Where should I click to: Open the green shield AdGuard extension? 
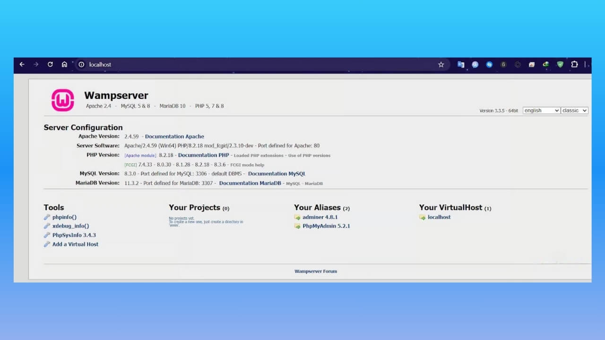coord(560,65)
